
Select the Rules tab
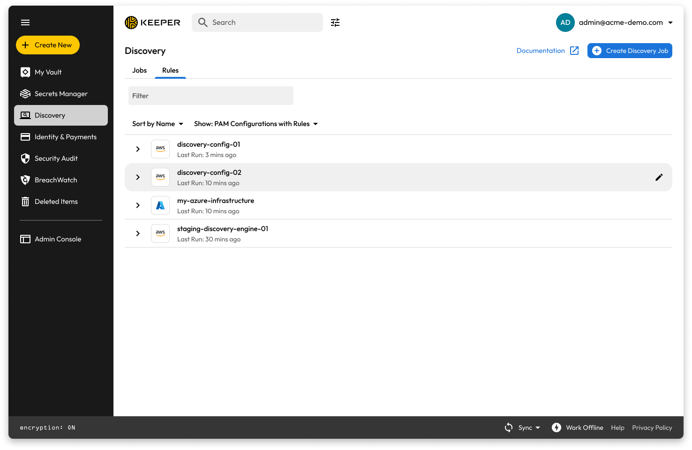coord(170,70)
